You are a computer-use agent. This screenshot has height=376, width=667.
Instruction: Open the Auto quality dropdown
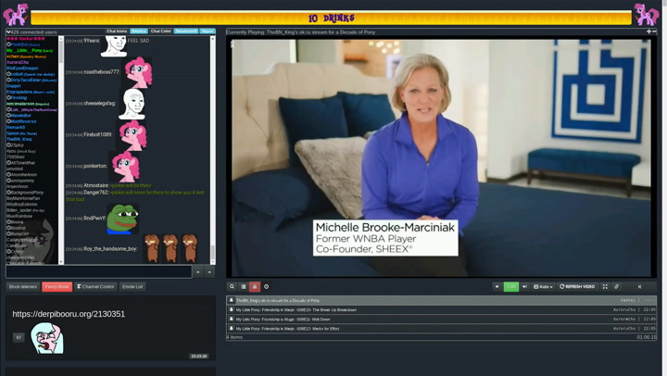543,287
